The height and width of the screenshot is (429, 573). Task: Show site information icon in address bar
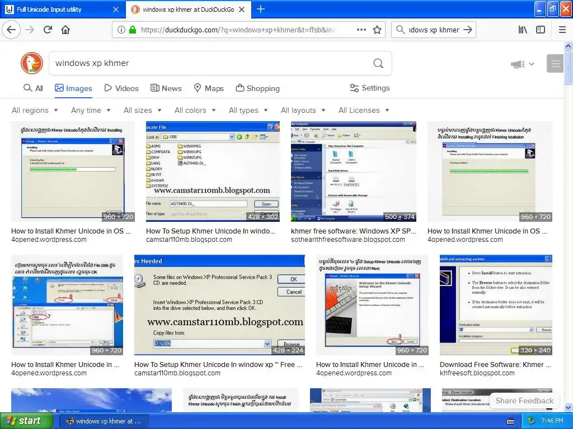[x=121, y=30]
